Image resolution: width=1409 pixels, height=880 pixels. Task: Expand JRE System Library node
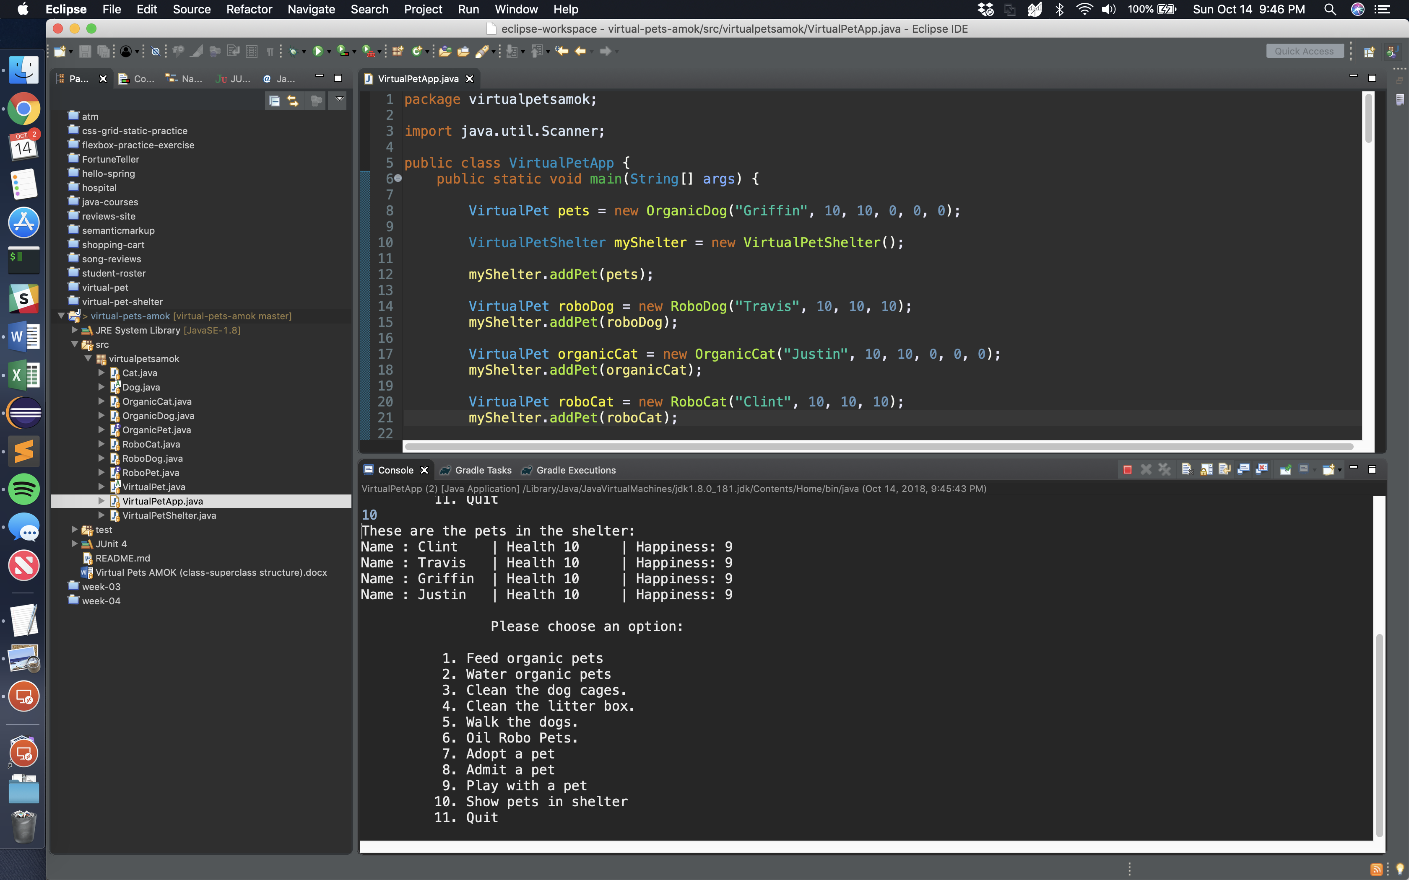click(75, 330)
